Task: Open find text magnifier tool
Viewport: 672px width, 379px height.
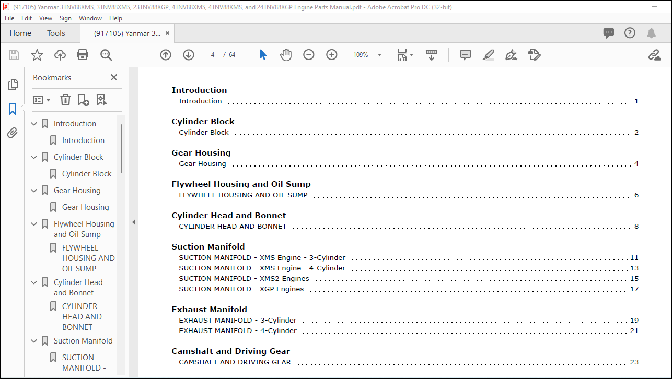Action: 107,55
